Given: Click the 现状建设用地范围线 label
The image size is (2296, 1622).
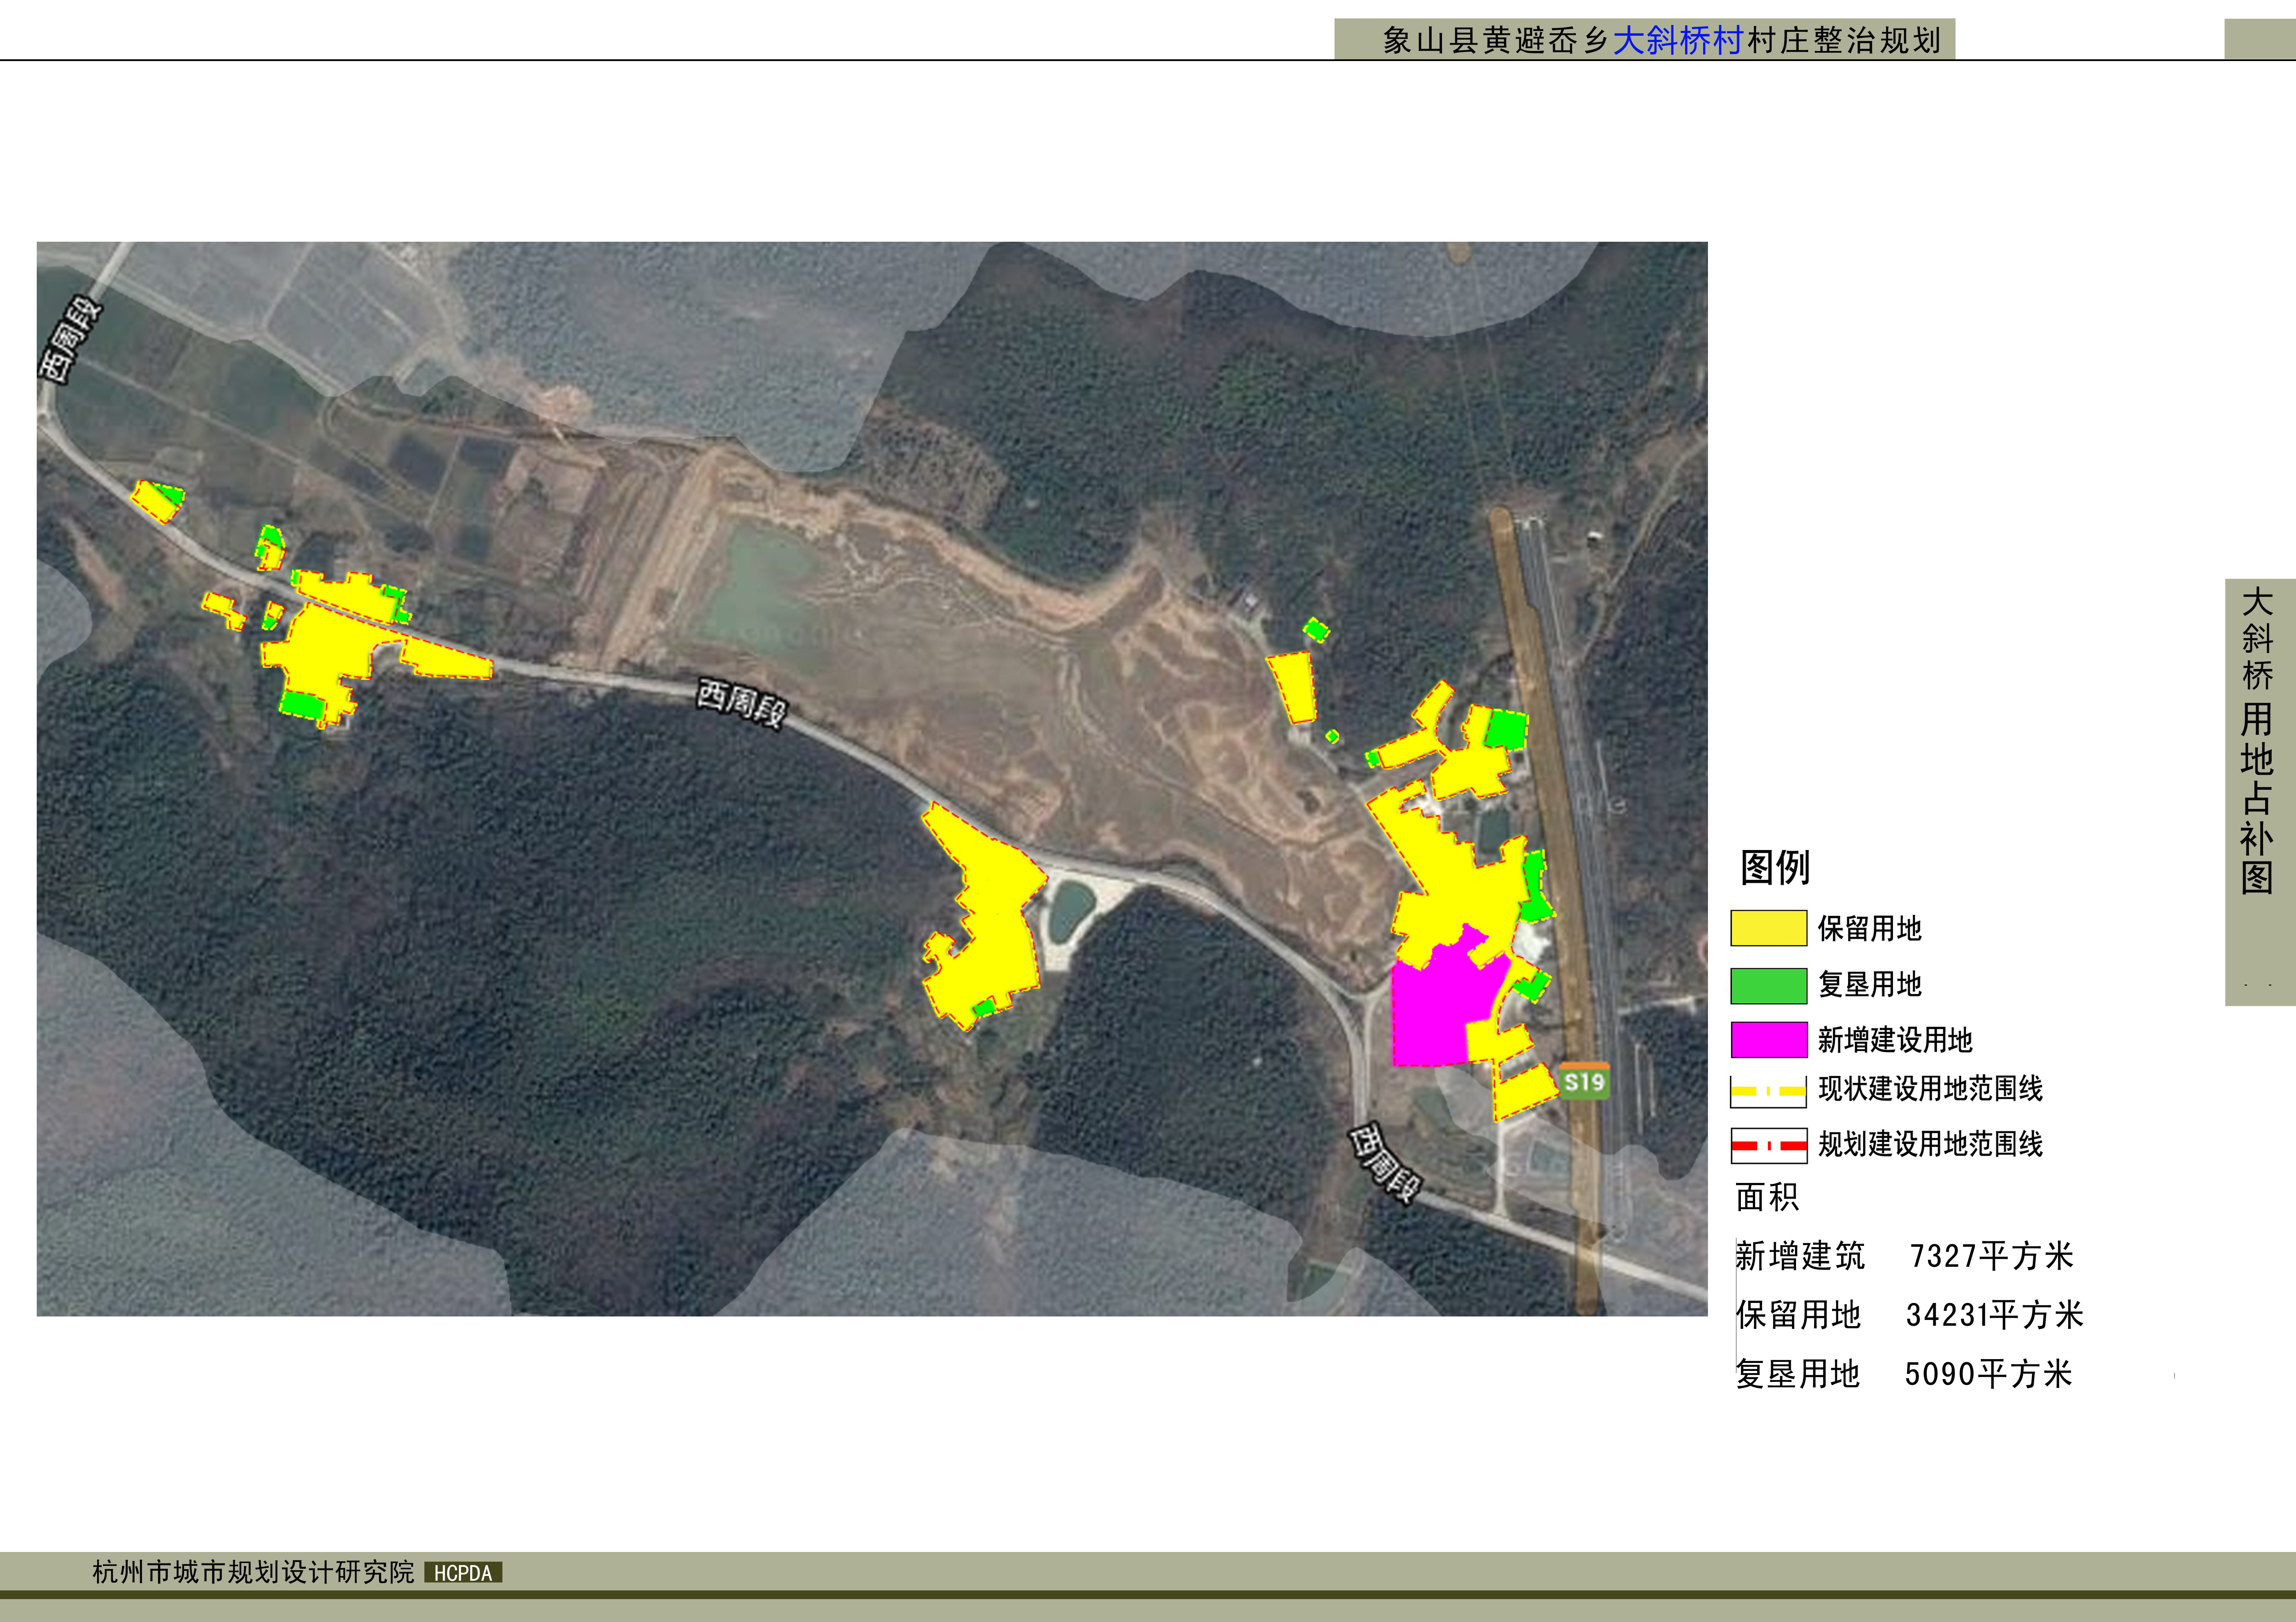Looking at the screenshot, I should (1930, 1089).
